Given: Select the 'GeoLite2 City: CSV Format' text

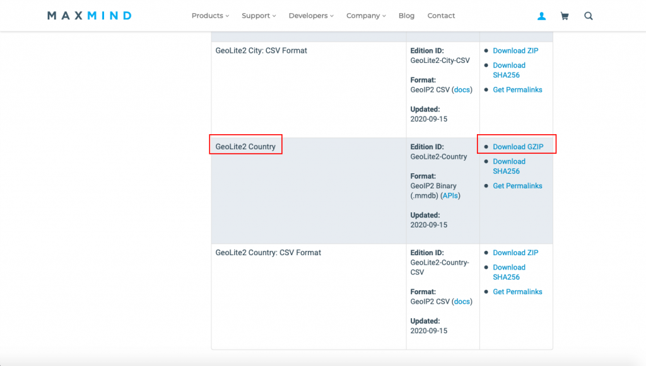Looking at the screenshot, I should click(x=261, y=50).
